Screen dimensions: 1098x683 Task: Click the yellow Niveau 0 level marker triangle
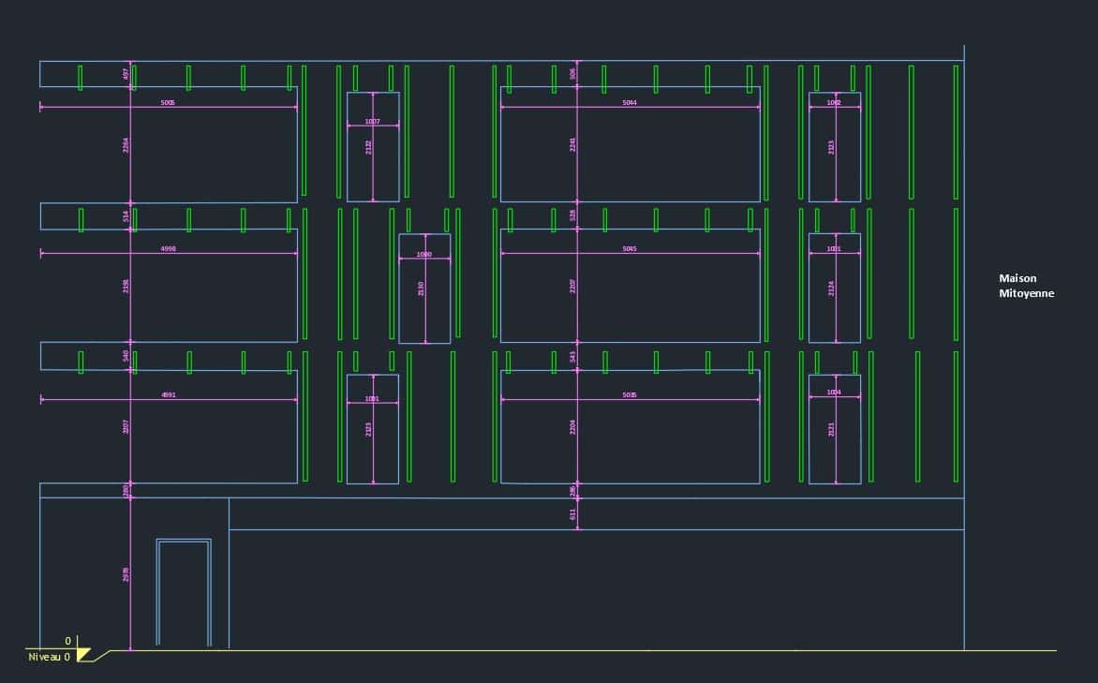click(82, 654)
